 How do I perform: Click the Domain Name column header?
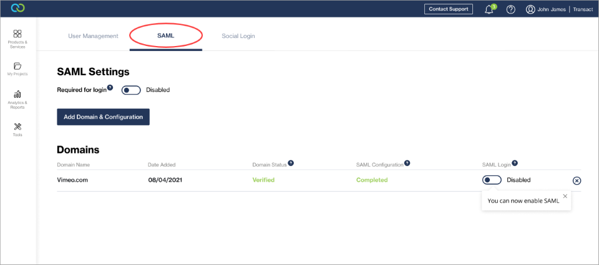click(74, 165)
